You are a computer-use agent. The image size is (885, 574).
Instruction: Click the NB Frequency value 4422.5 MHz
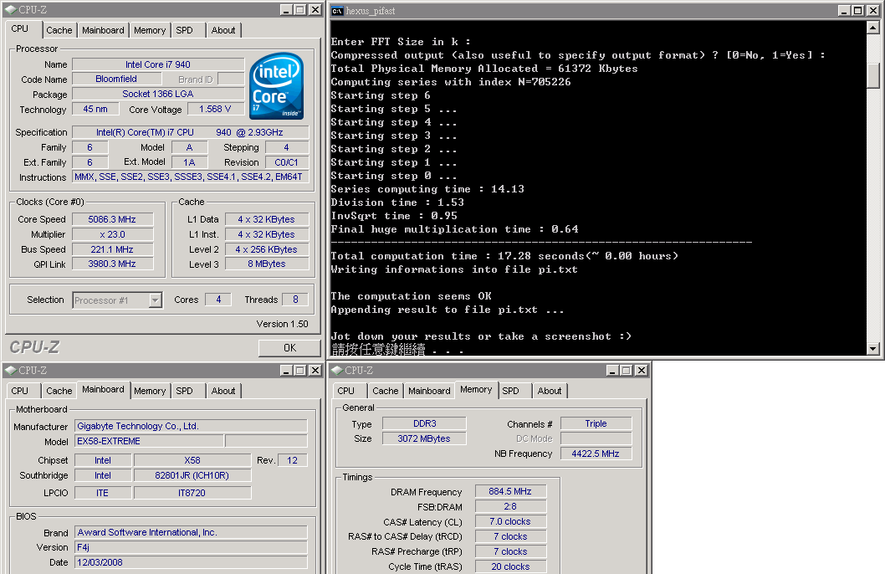pos(596,454)
